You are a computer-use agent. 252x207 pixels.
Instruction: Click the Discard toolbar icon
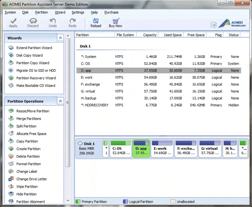coord(33,21)
